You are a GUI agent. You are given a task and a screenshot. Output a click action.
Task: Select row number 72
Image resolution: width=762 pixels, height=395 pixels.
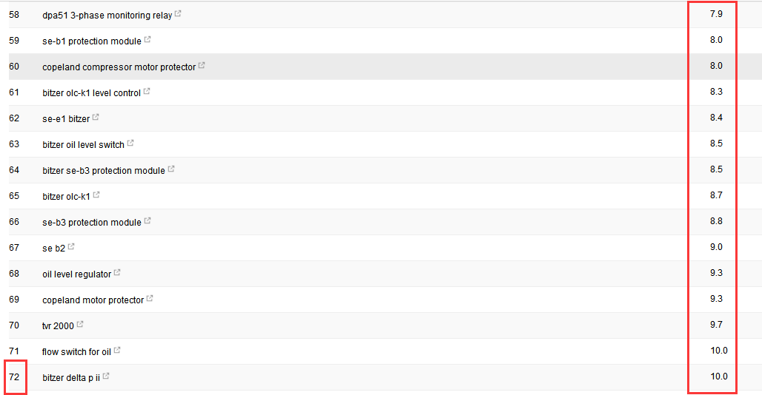pyautogui.click(x=14, y=377)
